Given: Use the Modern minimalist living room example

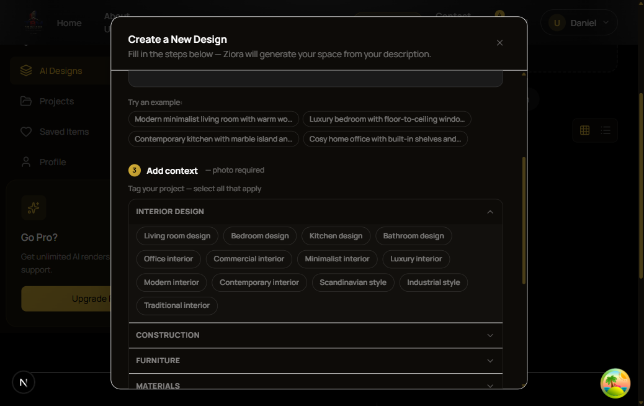Looking at the screenshot, I should tap(213, 119).
